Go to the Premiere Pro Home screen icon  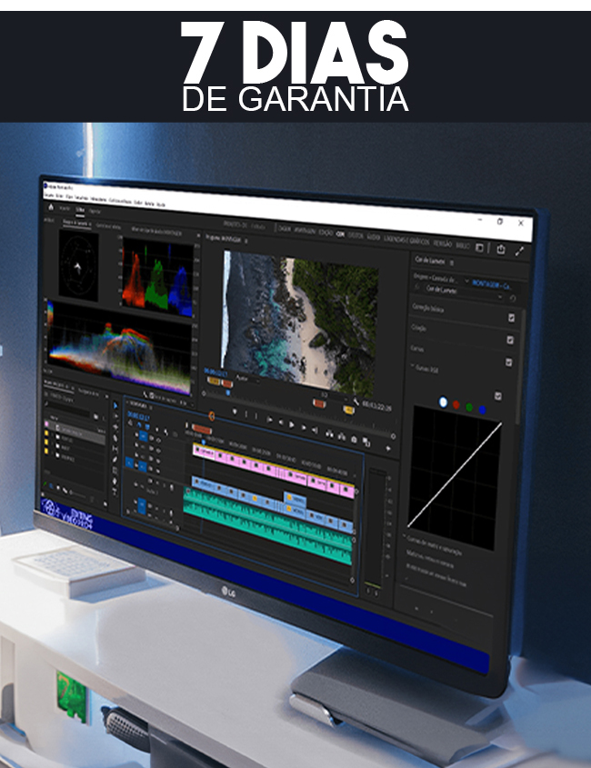pos(51,206)
